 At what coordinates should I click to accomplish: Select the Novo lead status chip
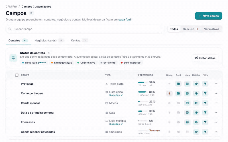tap(34, 62)
